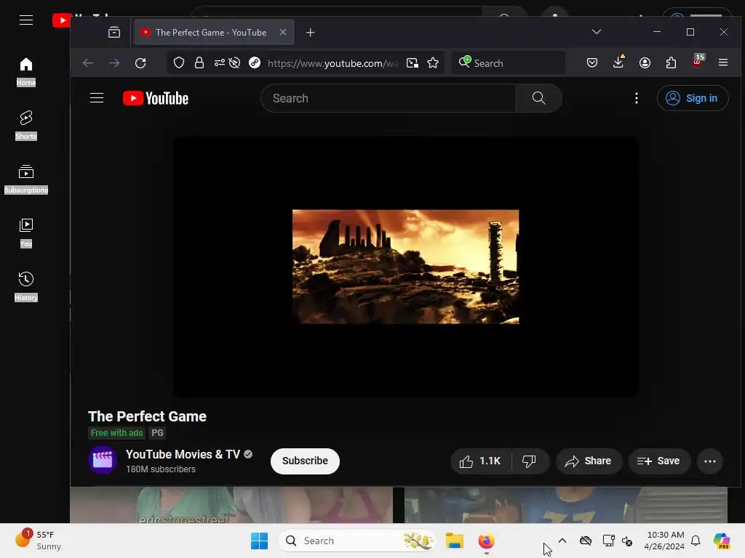Click the YouTube Search field
This screenshot has width=745, height=558.
click(x=388, y=98)
